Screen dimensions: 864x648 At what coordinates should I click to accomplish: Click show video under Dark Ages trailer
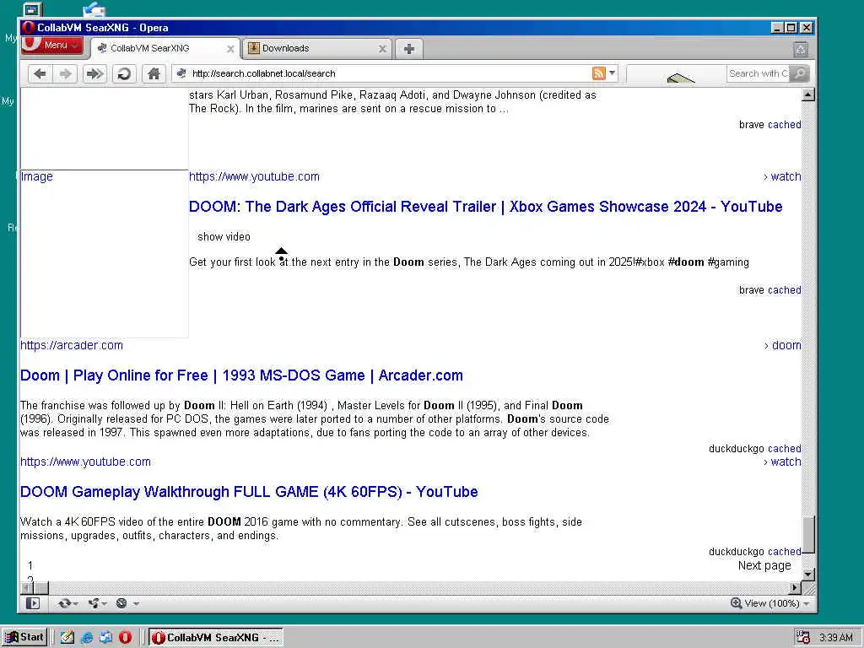[224, 236]
